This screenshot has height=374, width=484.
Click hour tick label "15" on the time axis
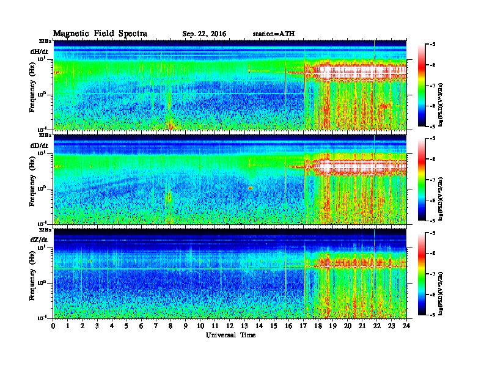click(274, 326)
